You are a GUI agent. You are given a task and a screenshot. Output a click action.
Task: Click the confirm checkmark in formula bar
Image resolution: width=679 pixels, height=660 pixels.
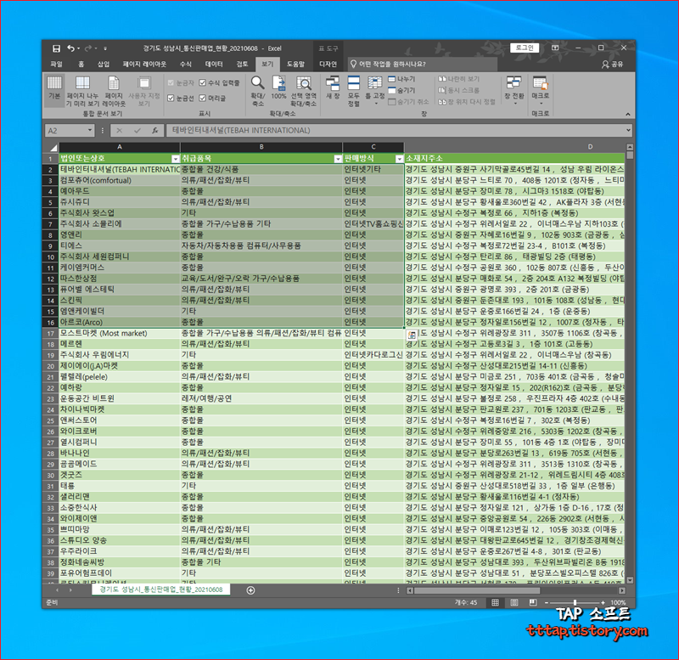137,131
